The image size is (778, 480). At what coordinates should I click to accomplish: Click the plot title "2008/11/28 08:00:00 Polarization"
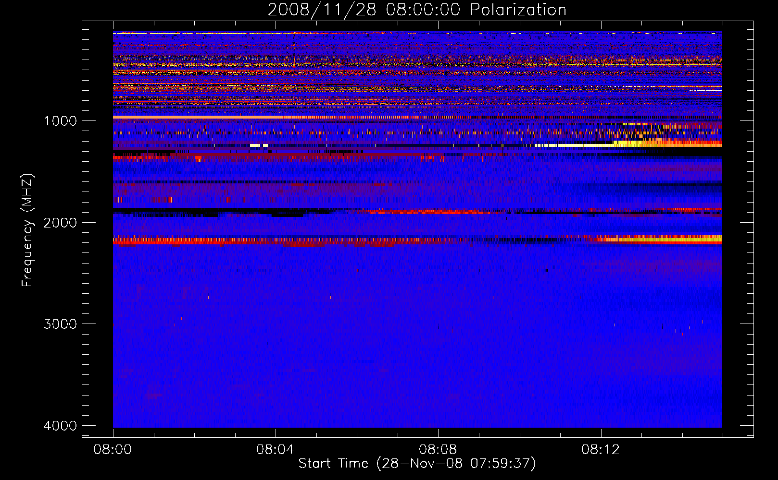click(x=417, y=10)
